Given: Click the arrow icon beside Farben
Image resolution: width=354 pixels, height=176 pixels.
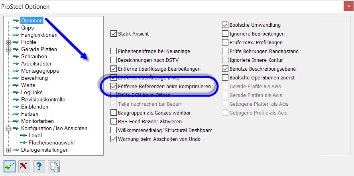Looking at the screenshot, I should 16,114.
